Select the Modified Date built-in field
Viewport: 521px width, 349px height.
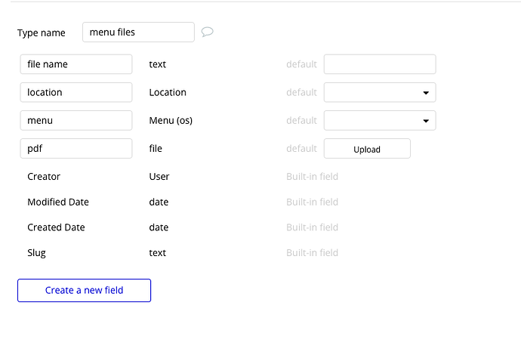point(58,202)
